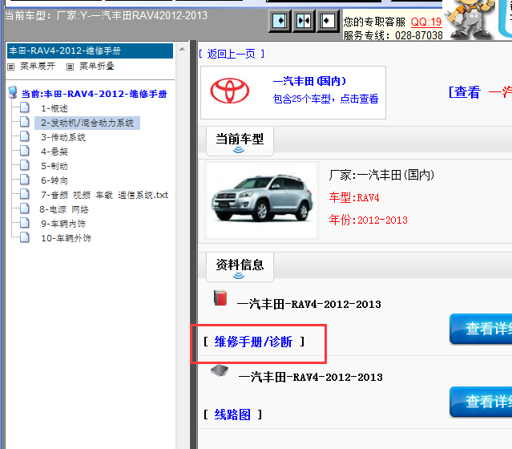Open 4-悬架 tree item
The width and height of the screenshot is (512, 449).
[x=54, y=152]
